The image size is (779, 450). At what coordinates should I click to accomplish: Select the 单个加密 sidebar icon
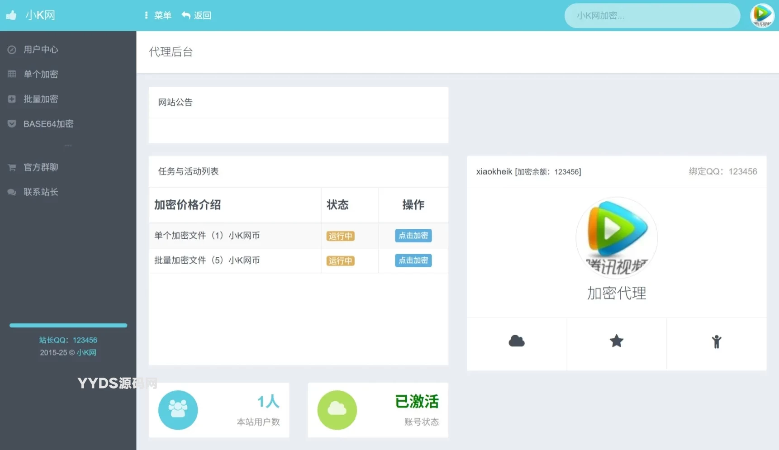(11, 74)
